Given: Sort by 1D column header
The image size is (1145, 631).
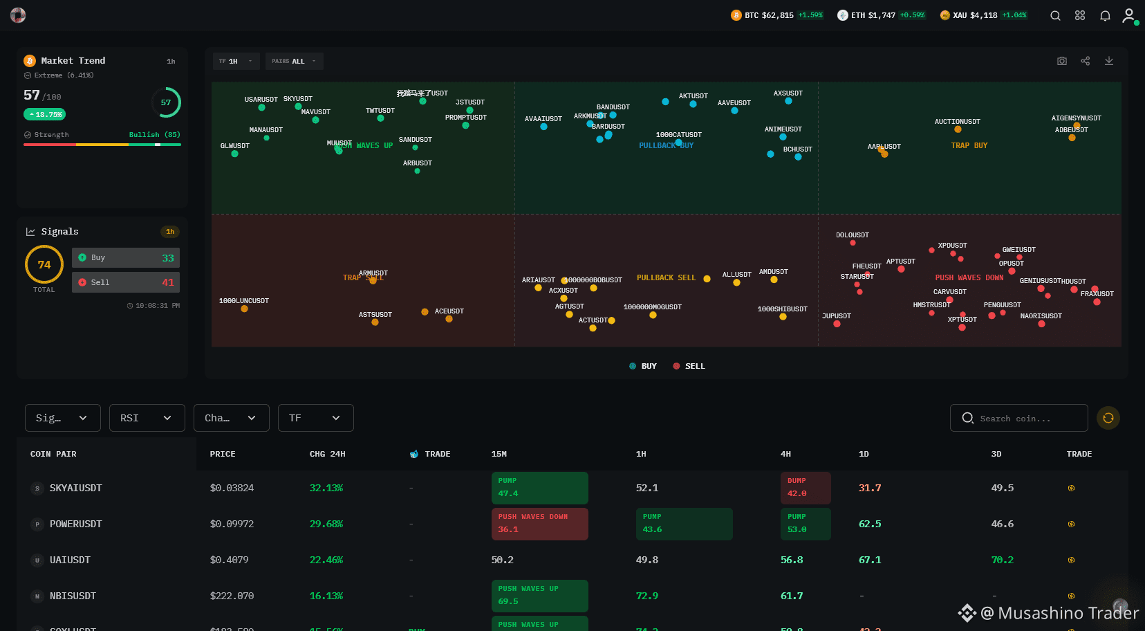Looking at the screenshot, I should tap(864, 454).
